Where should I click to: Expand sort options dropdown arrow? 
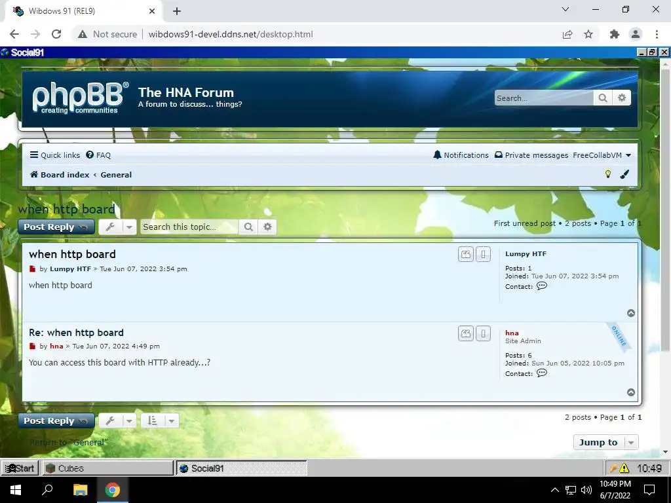[x=171, y=421]
